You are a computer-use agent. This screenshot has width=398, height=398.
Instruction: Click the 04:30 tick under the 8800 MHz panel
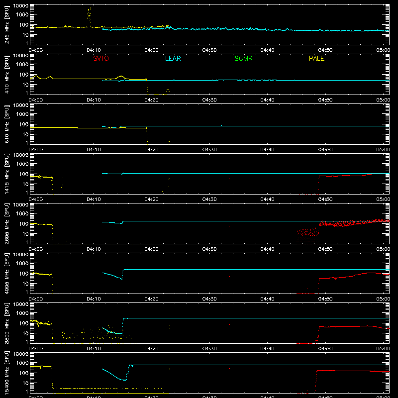click(x=209, y=349)
